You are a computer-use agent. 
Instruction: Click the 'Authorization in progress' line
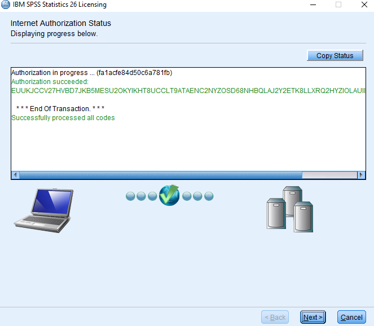point(92,73)
